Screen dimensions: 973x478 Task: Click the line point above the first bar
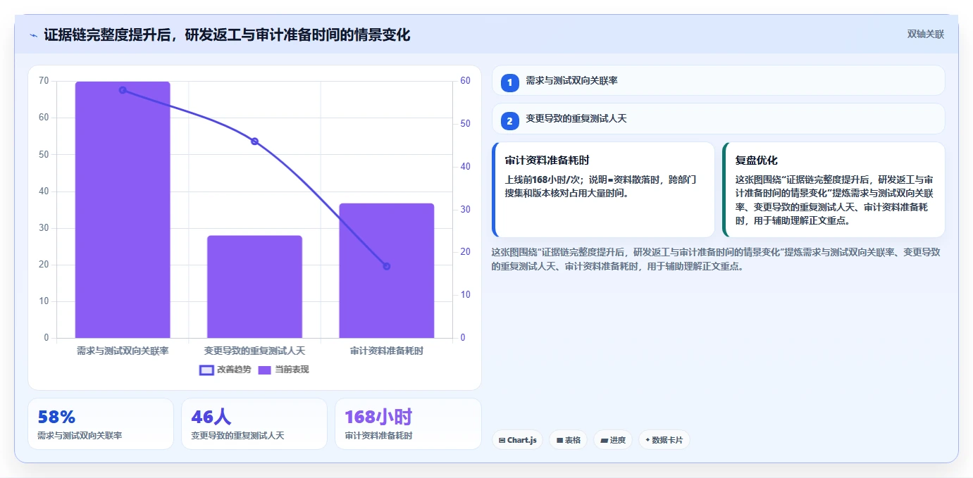point(123,90)
